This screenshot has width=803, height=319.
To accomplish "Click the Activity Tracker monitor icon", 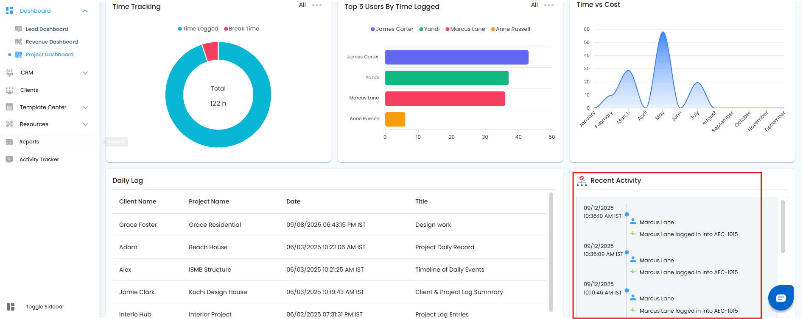I will pyautogui.click(x=9, y=159).
